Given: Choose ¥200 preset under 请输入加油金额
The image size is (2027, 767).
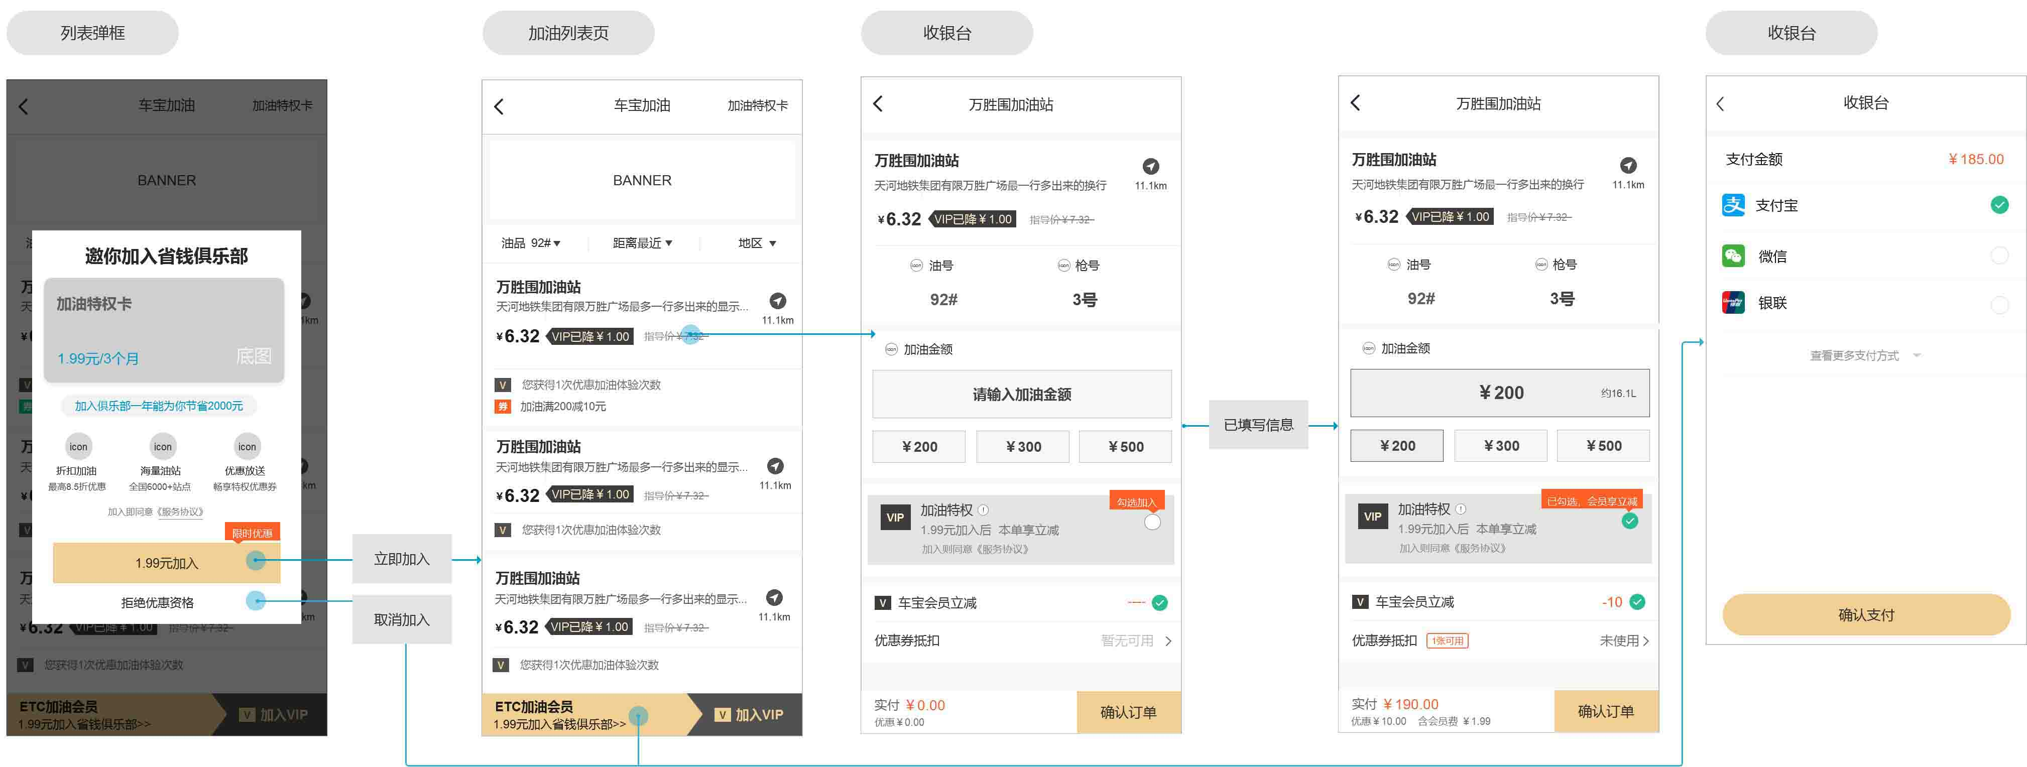Looking at the screenshot, I should [918, 447].
